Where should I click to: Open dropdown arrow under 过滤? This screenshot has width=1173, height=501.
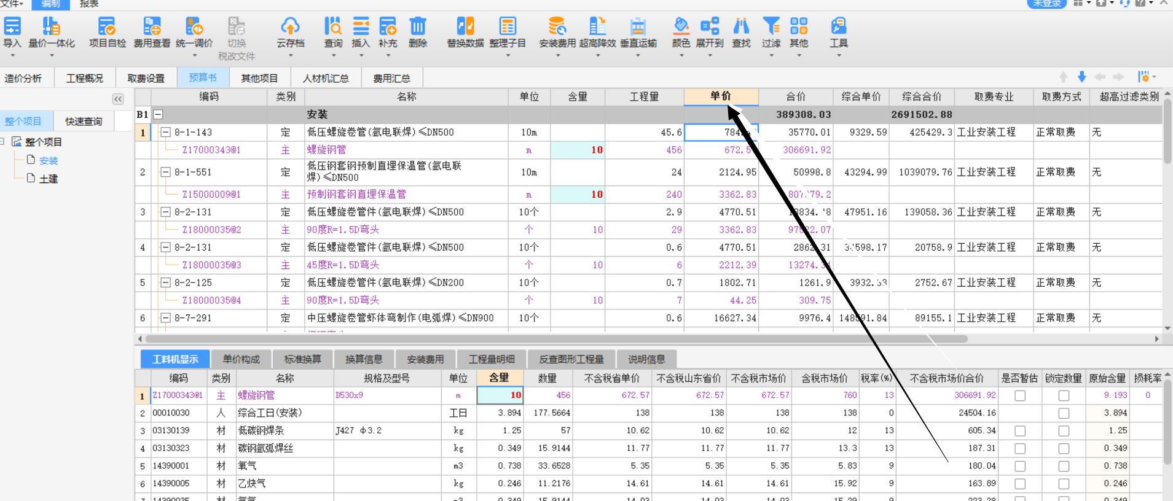click(771, 55)
